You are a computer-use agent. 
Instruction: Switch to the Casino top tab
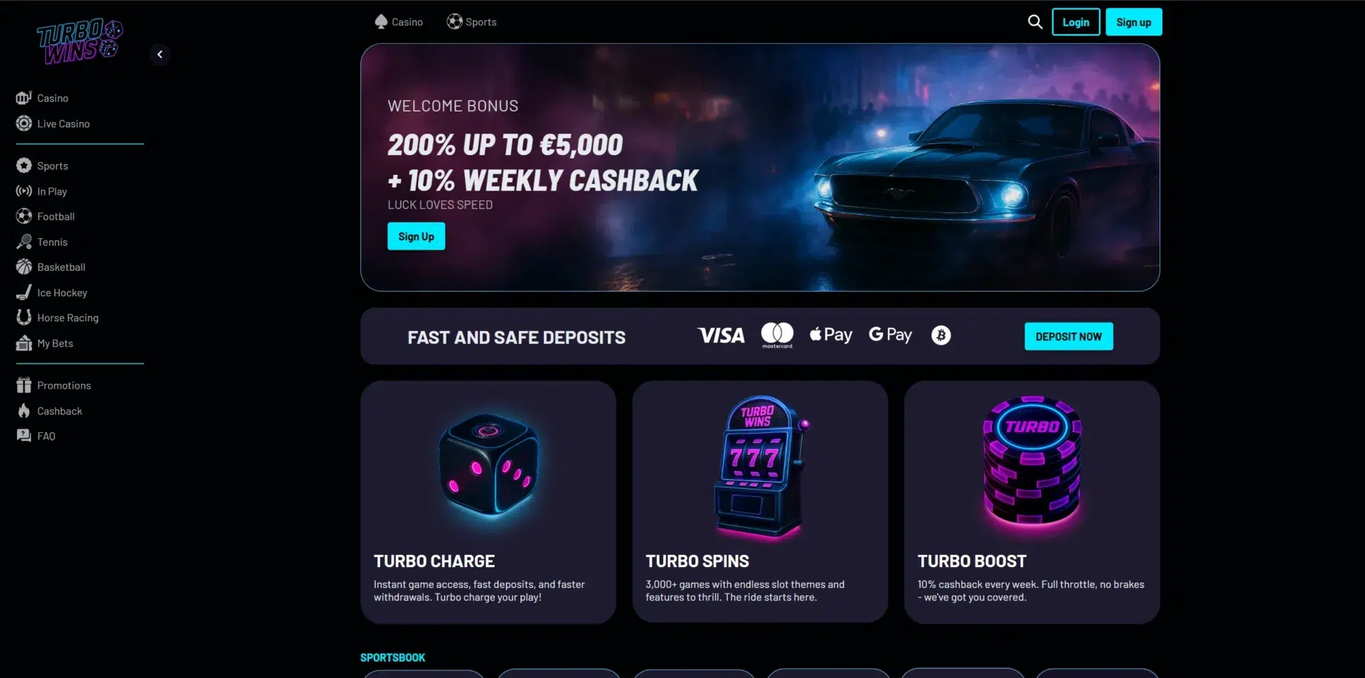[399, 22]
